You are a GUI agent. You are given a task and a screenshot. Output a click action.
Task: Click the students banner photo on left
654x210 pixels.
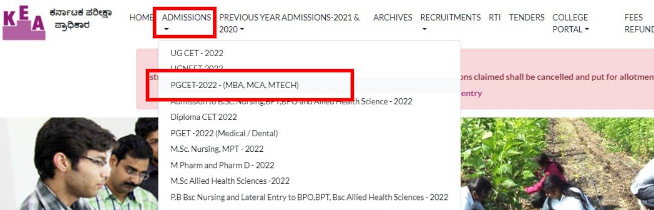(x=75, y=165)
